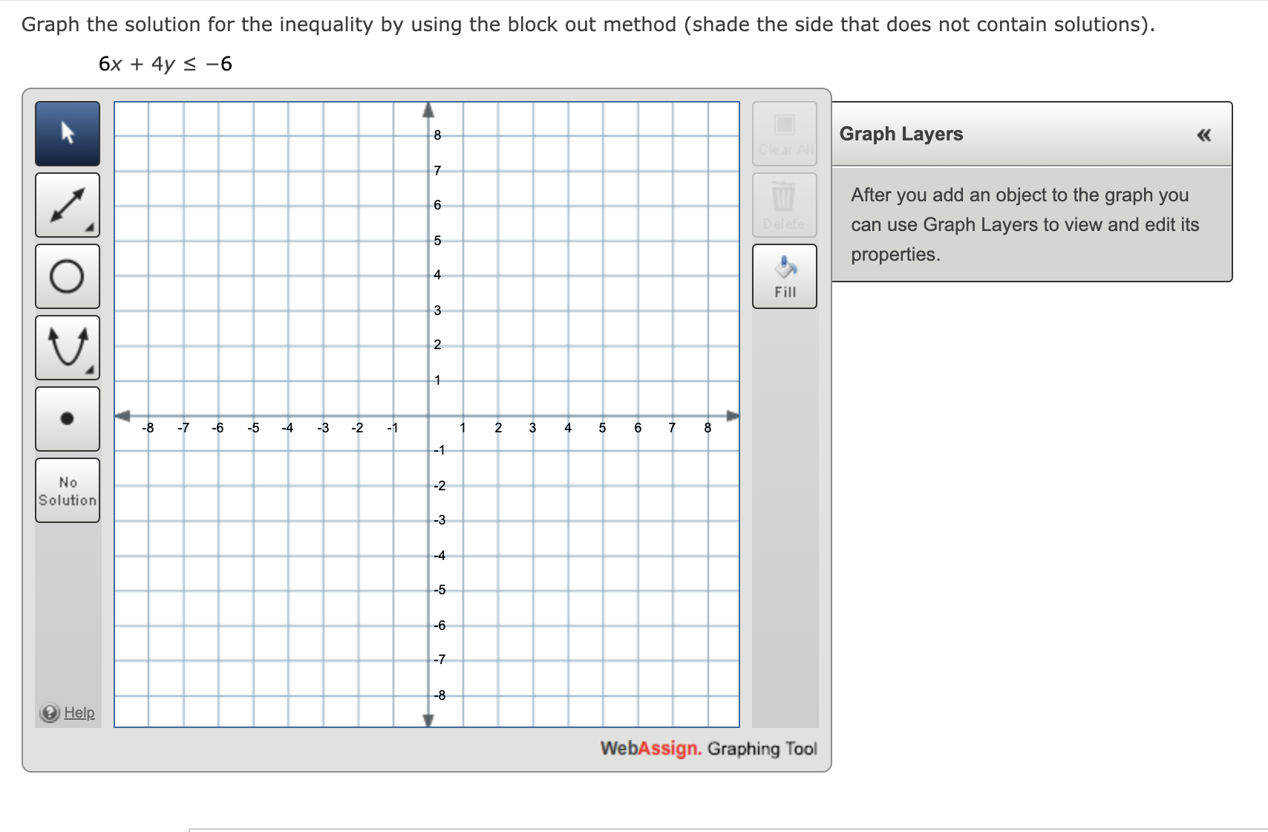The image size is (1268, 832).
Task: Pick the parabola curve tool
Action: [68, 348]
